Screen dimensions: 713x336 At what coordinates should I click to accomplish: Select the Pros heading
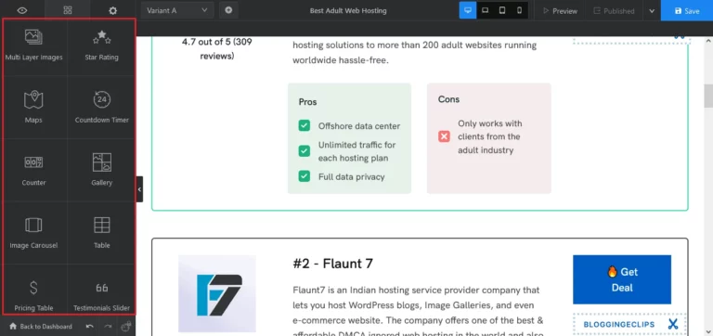[308, 102]
